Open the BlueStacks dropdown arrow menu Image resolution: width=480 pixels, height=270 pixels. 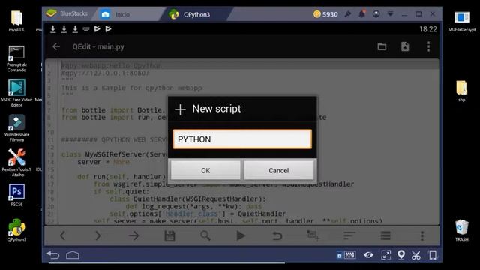[390, 14]
